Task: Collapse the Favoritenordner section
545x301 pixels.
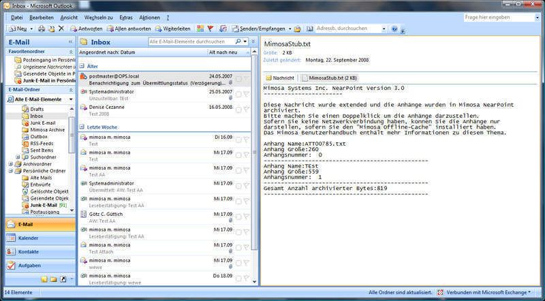Action: click(x=71, y=52)
